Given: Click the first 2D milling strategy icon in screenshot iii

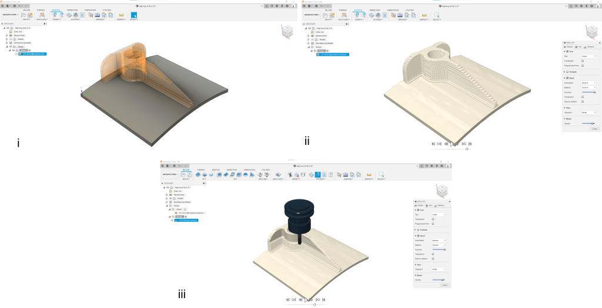Looking at the screenshot, I should coord(198,175).
